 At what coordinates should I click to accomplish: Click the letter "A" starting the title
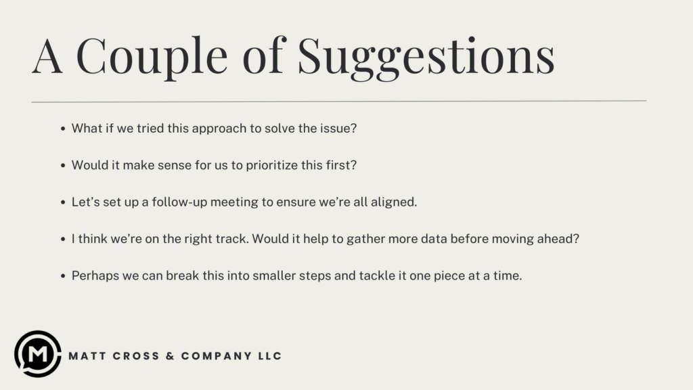coord(47,57)
